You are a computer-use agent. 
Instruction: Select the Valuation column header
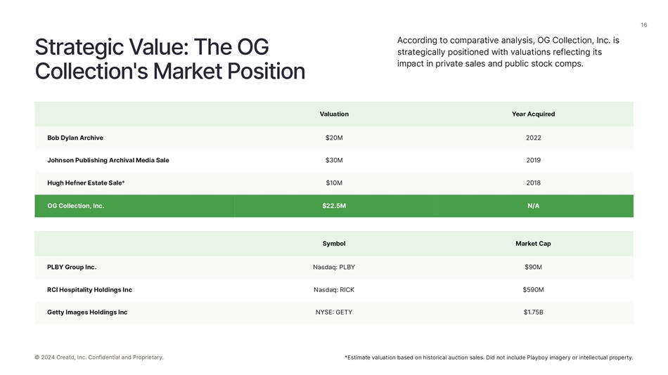(334, 114)
